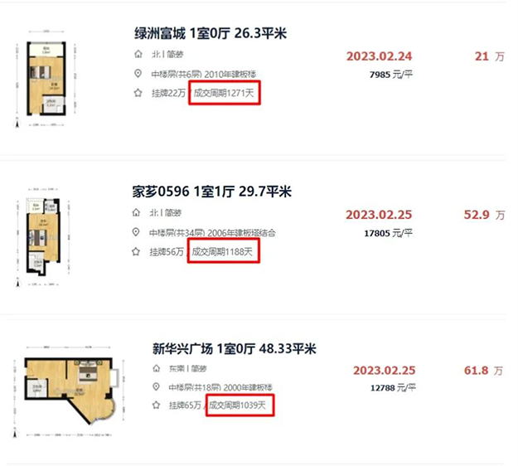
Task: Click the house icon in 家芗0596 listing
Action: point(137,213)
